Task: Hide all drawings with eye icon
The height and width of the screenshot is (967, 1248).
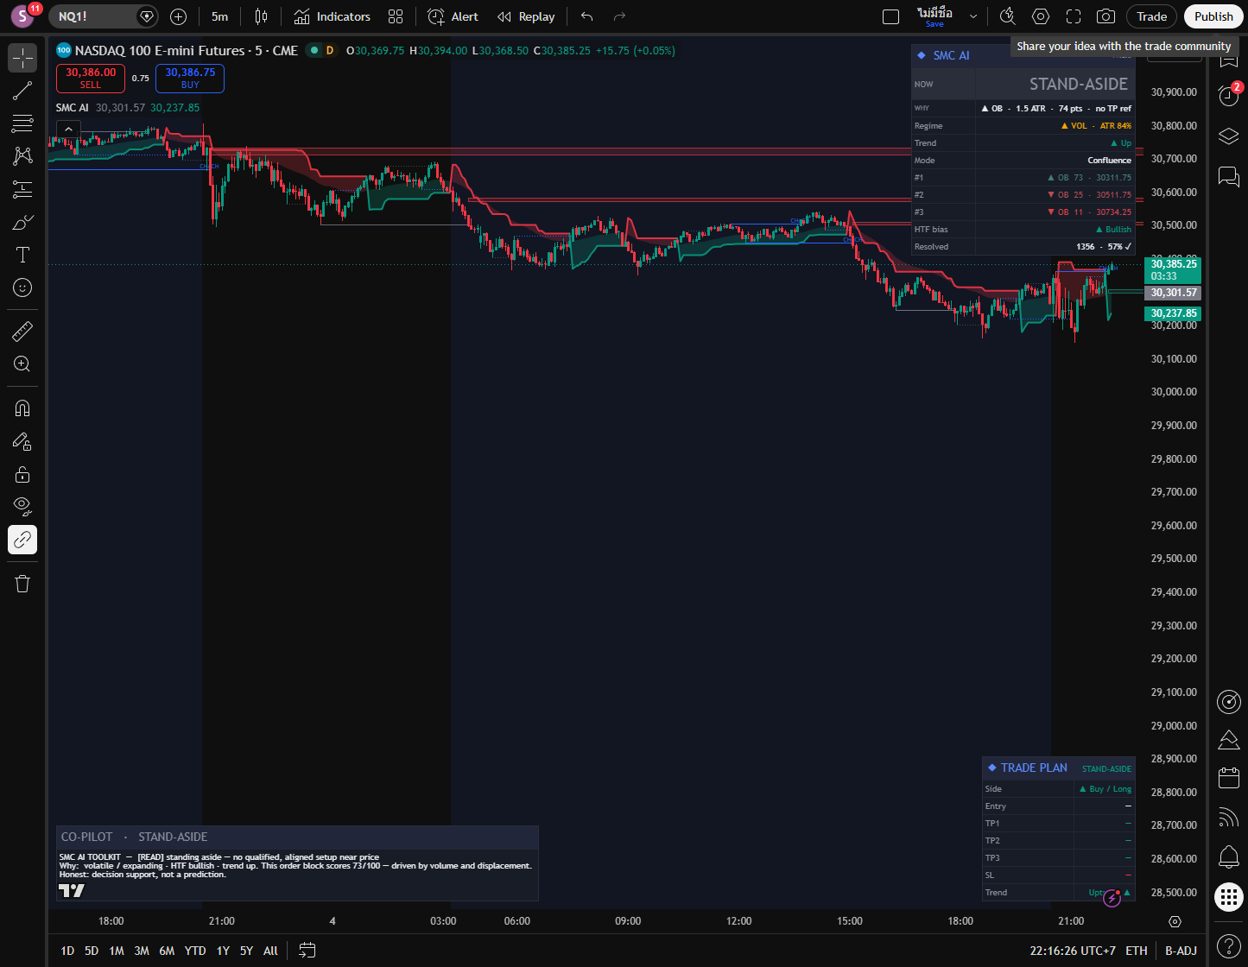Action: [x=22, y=506]
